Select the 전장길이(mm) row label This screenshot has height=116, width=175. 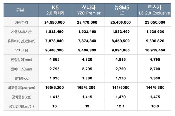pos(21,60)
